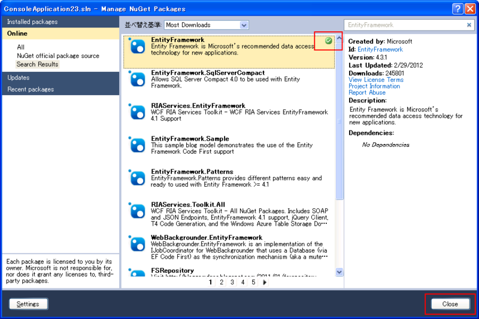
Task: Click the green installed checkmark on EntityFramework
Action: coord(328,41)
